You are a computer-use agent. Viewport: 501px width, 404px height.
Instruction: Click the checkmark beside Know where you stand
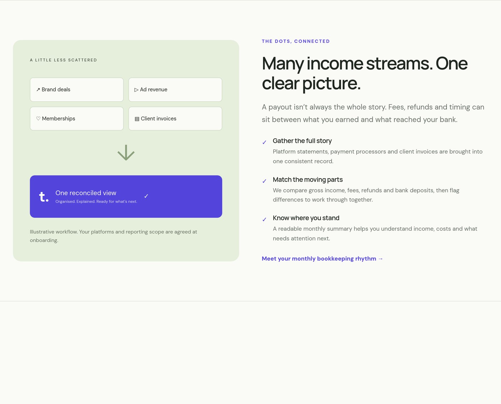(264, 220)
